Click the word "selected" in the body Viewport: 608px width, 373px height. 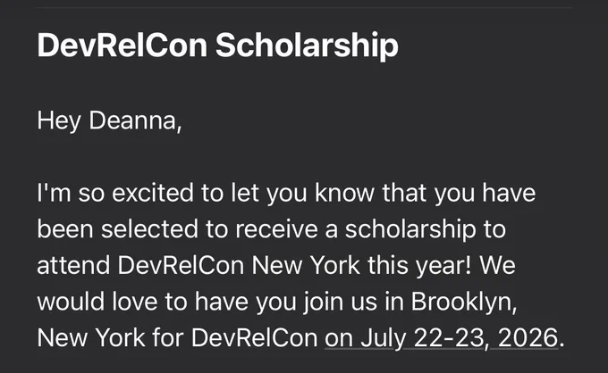(x=149, y=229)
